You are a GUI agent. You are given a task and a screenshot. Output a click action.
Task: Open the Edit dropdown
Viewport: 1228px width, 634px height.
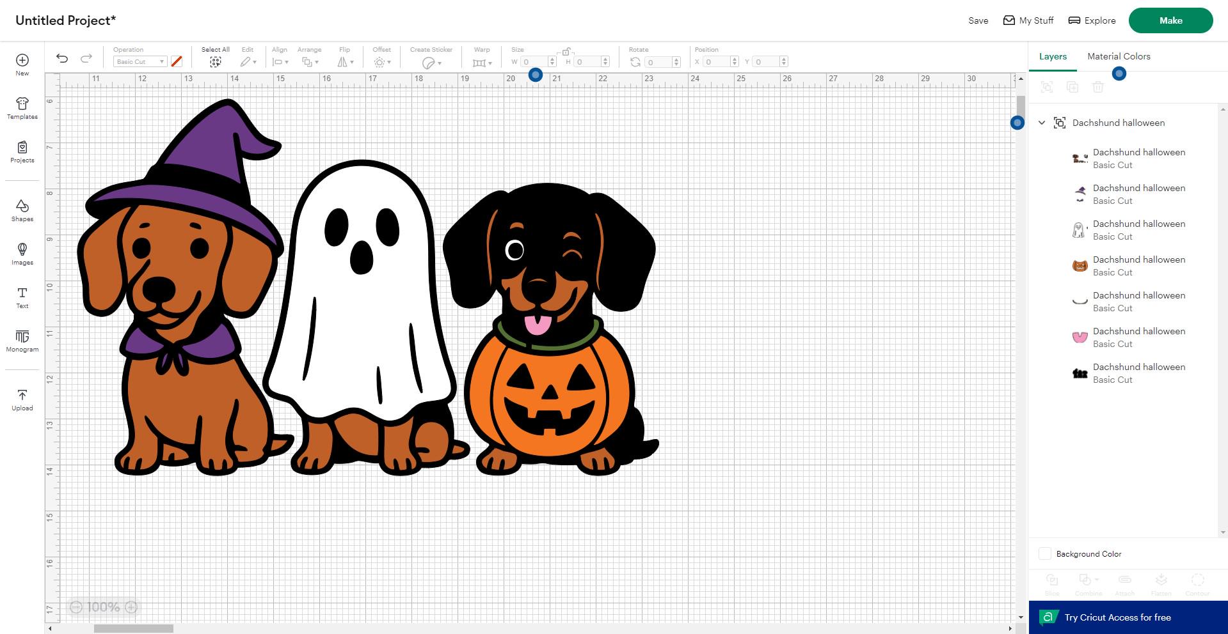click(x=248, y=62)
